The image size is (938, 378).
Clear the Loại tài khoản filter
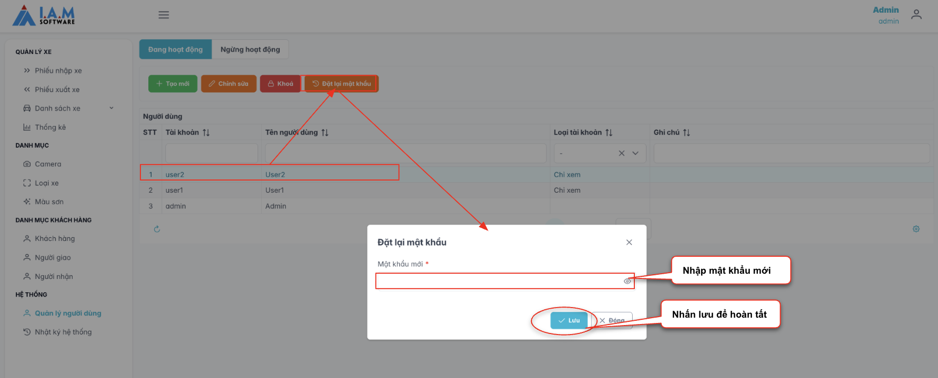[622, 154]
